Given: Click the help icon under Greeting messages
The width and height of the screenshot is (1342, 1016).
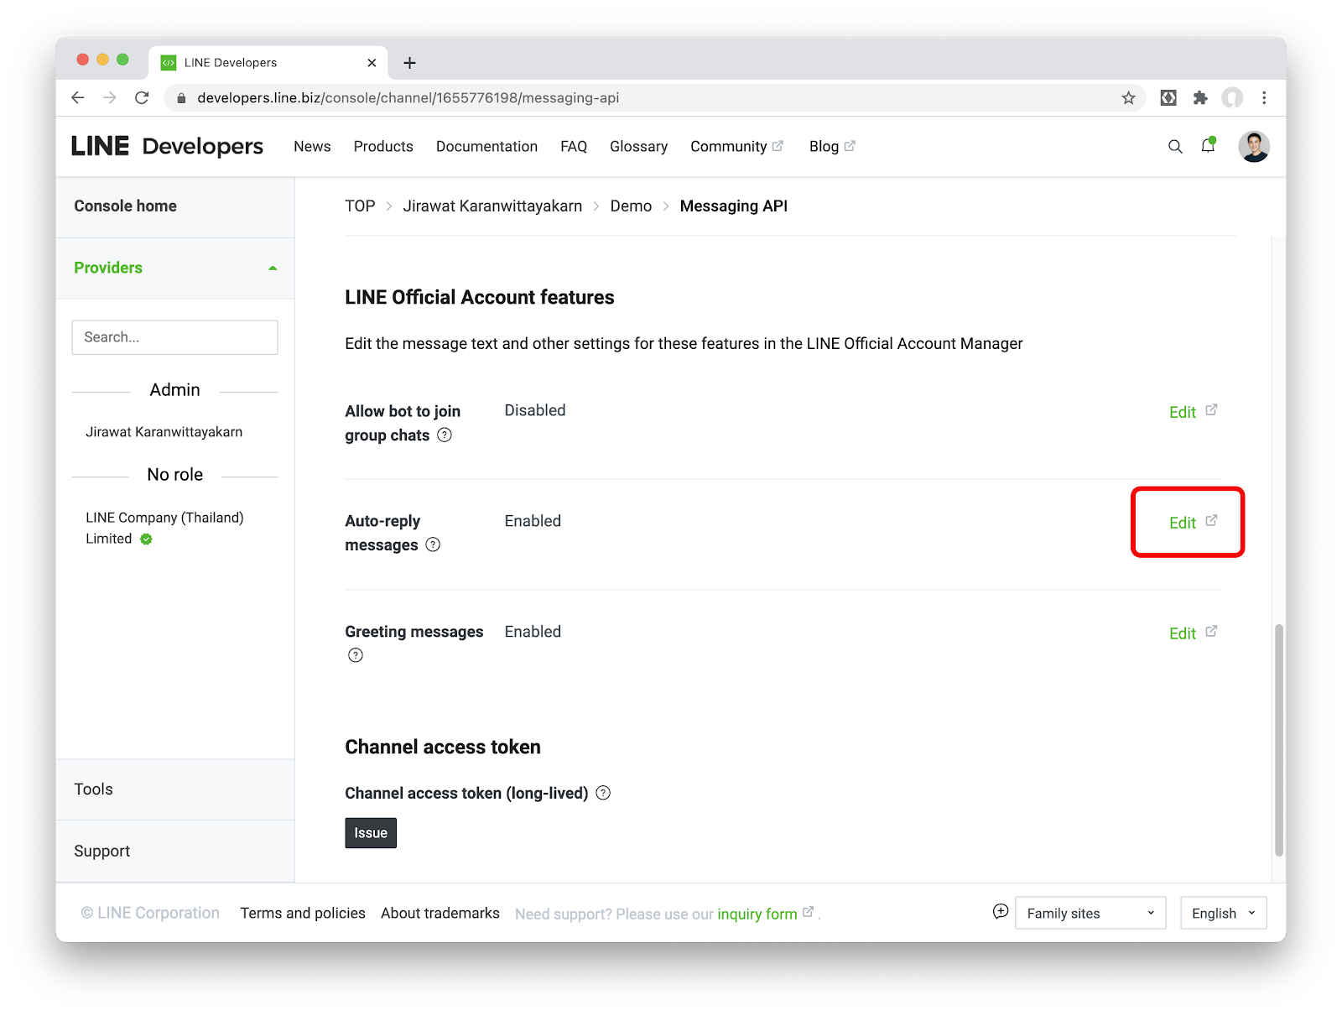Looking at the screenshot, I should (356, 655).
